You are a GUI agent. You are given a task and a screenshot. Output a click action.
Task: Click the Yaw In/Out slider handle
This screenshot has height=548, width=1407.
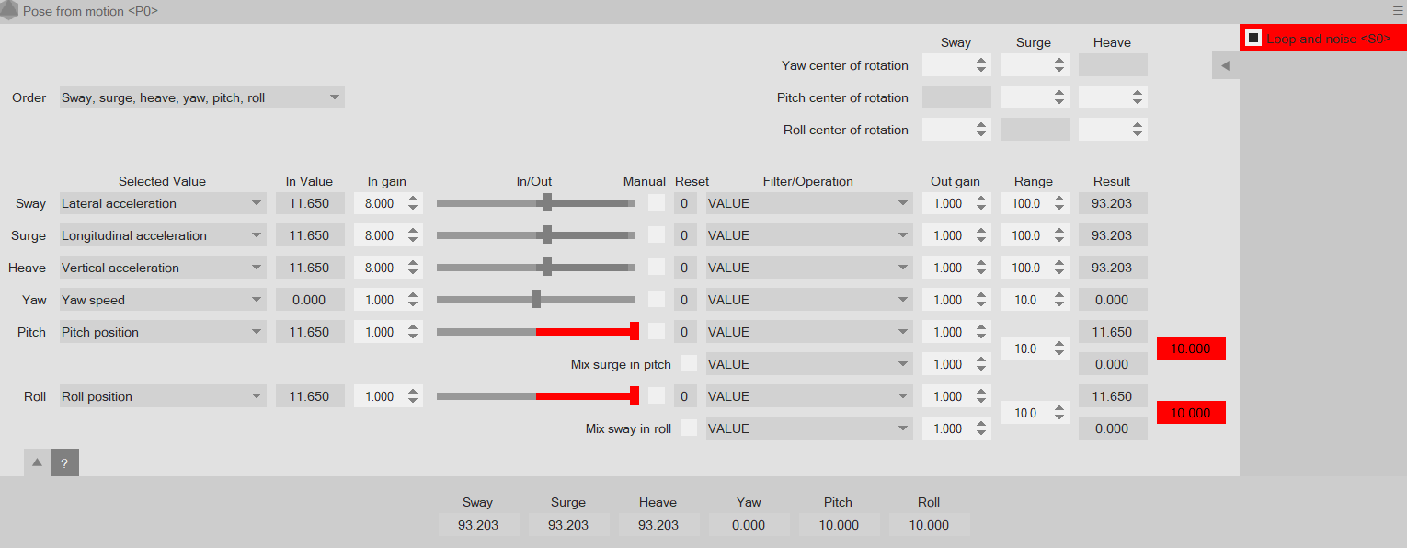pyautogui.click(x=536, y=300)
